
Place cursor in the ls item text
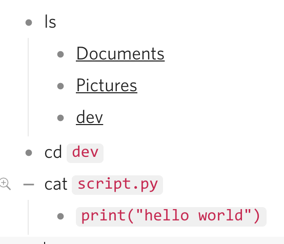click(50, 22)
